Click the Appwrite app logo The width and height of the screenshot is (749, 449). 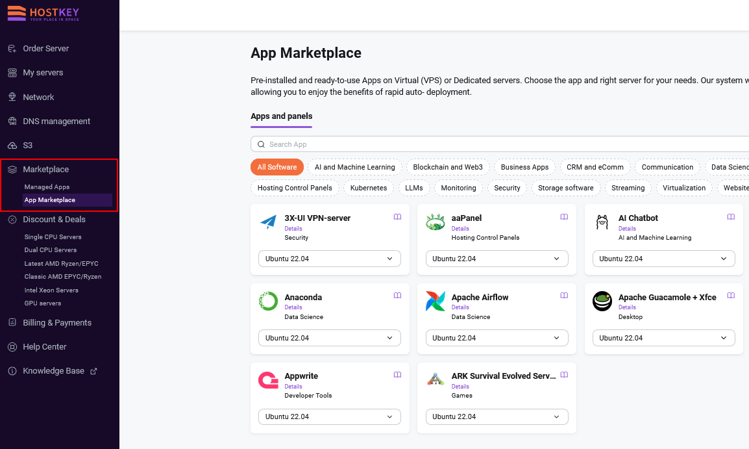pos(269,380)
